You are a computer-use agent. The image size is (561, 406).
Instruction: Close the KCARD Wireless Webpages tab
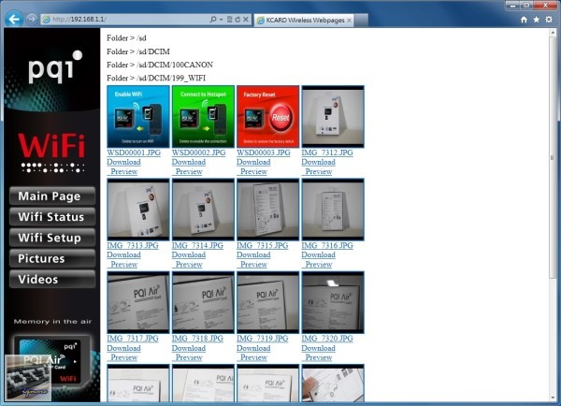click(x=349, y=21)
